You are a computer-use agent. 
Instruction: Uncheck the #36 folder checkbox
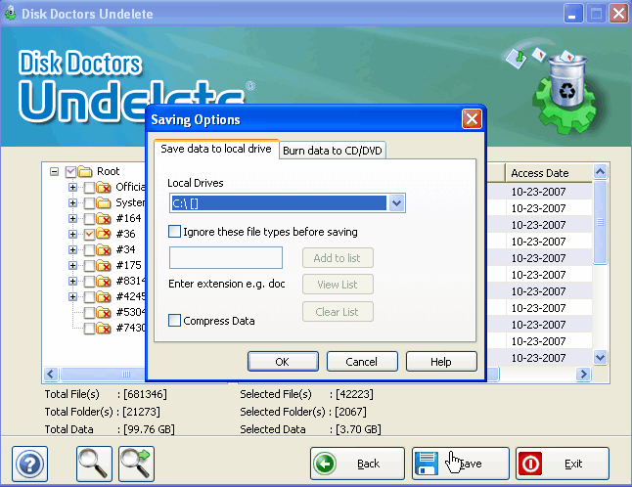(x=89, y=235)
